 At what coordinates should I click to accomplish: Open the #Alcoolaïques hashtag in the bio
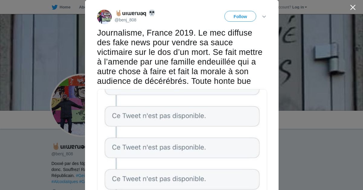coord(65,182)
